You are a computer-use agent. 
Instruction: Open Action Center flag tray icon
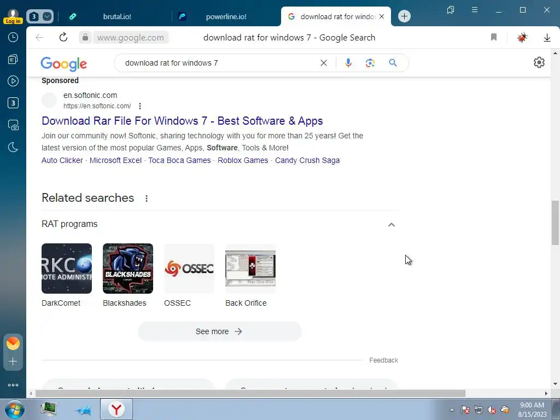tap(465, 410)
